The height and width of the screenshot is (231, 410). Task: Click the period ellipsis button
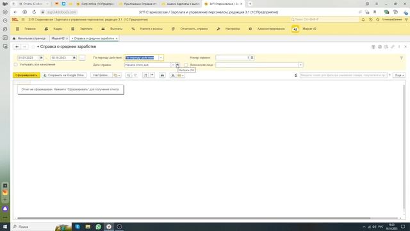pyautogui.click(x=82, y=58)
